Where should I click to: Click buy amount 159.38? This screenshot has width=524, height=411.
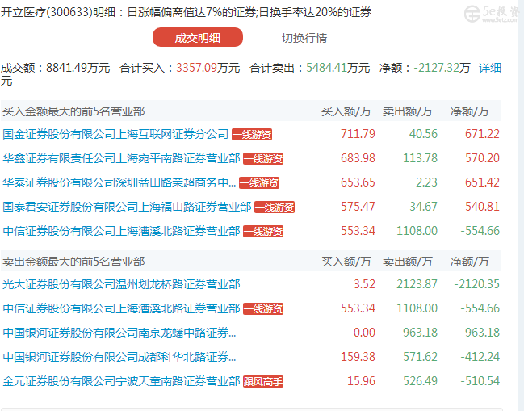pyautogui.click(x=358, y=357)
